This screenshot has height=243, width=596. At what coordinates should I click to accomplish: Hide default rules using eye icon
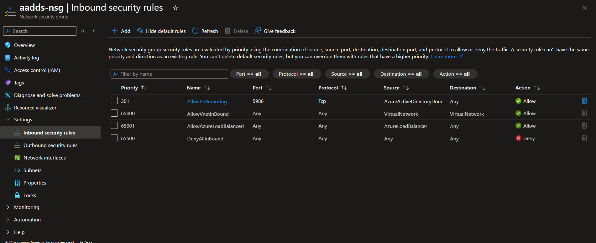pos(140,31)
